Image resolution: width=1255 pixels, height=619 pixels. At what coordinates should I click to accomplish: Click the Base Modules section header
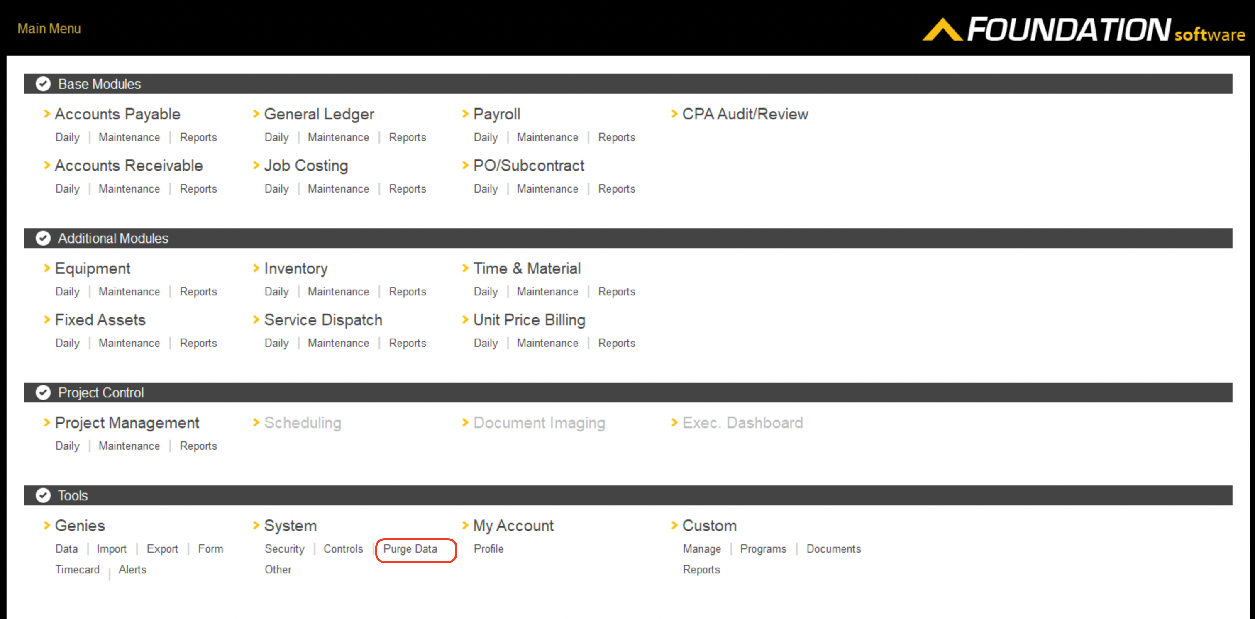point(628,84)
